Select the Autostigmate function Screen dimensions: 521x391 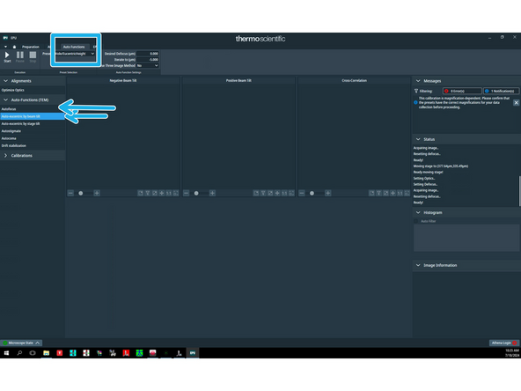click(x=33, y=131)
